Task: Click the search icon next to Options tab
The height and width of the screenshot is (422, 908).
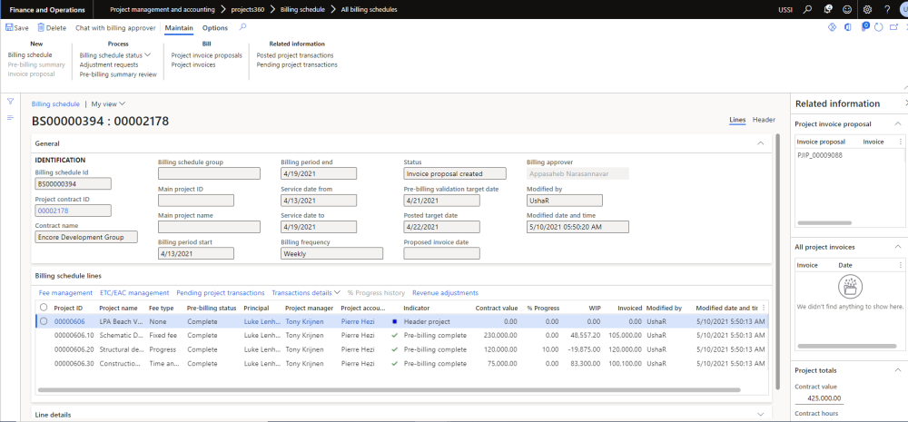Action: point(242,28)
